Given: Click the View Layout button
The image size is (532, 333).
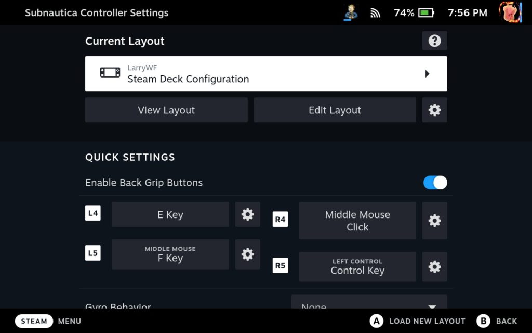Looking at the screenshot, I should [x=166, y=110].
